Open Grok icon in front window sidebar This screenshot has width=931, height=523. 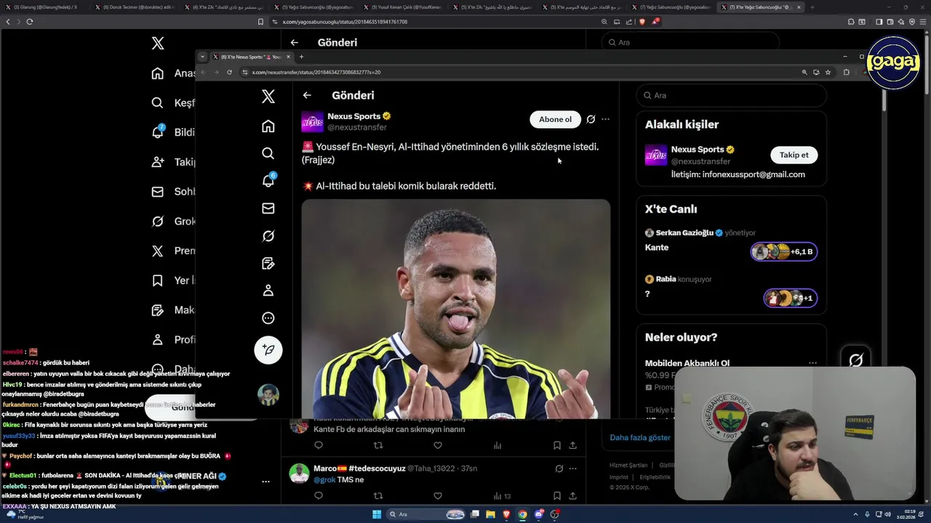coord(268,236)
